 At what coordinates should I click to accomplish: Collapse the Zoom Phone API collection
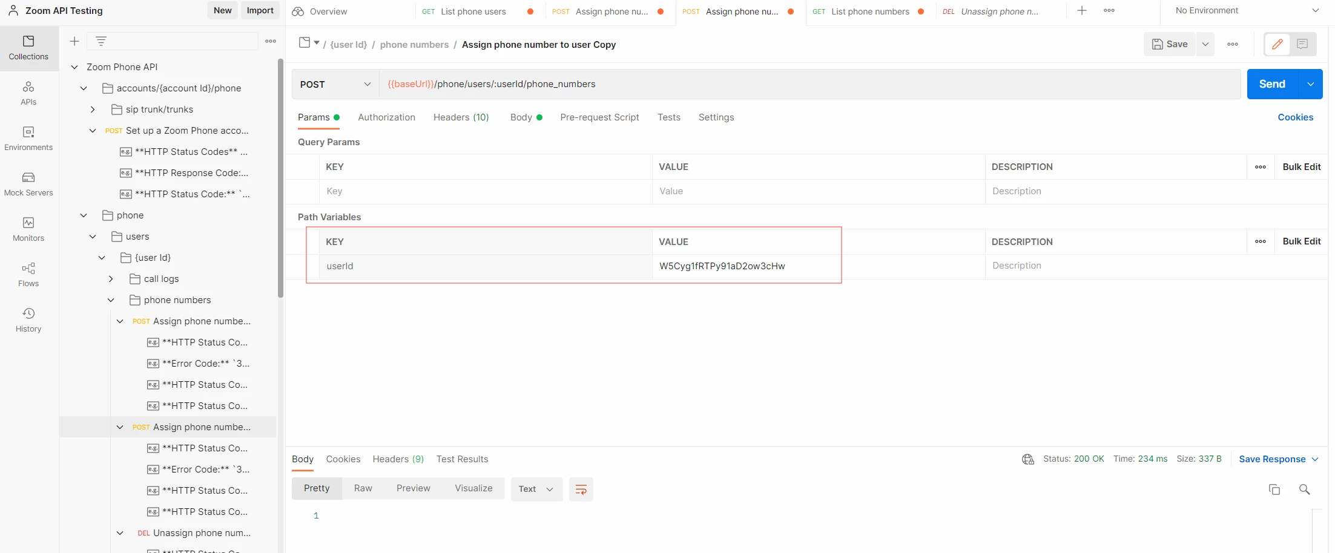[74, 67]
